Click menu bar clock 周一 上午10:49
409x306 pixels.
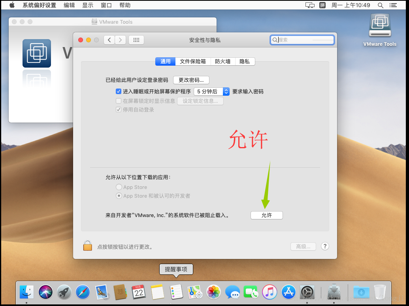(351, 5)
